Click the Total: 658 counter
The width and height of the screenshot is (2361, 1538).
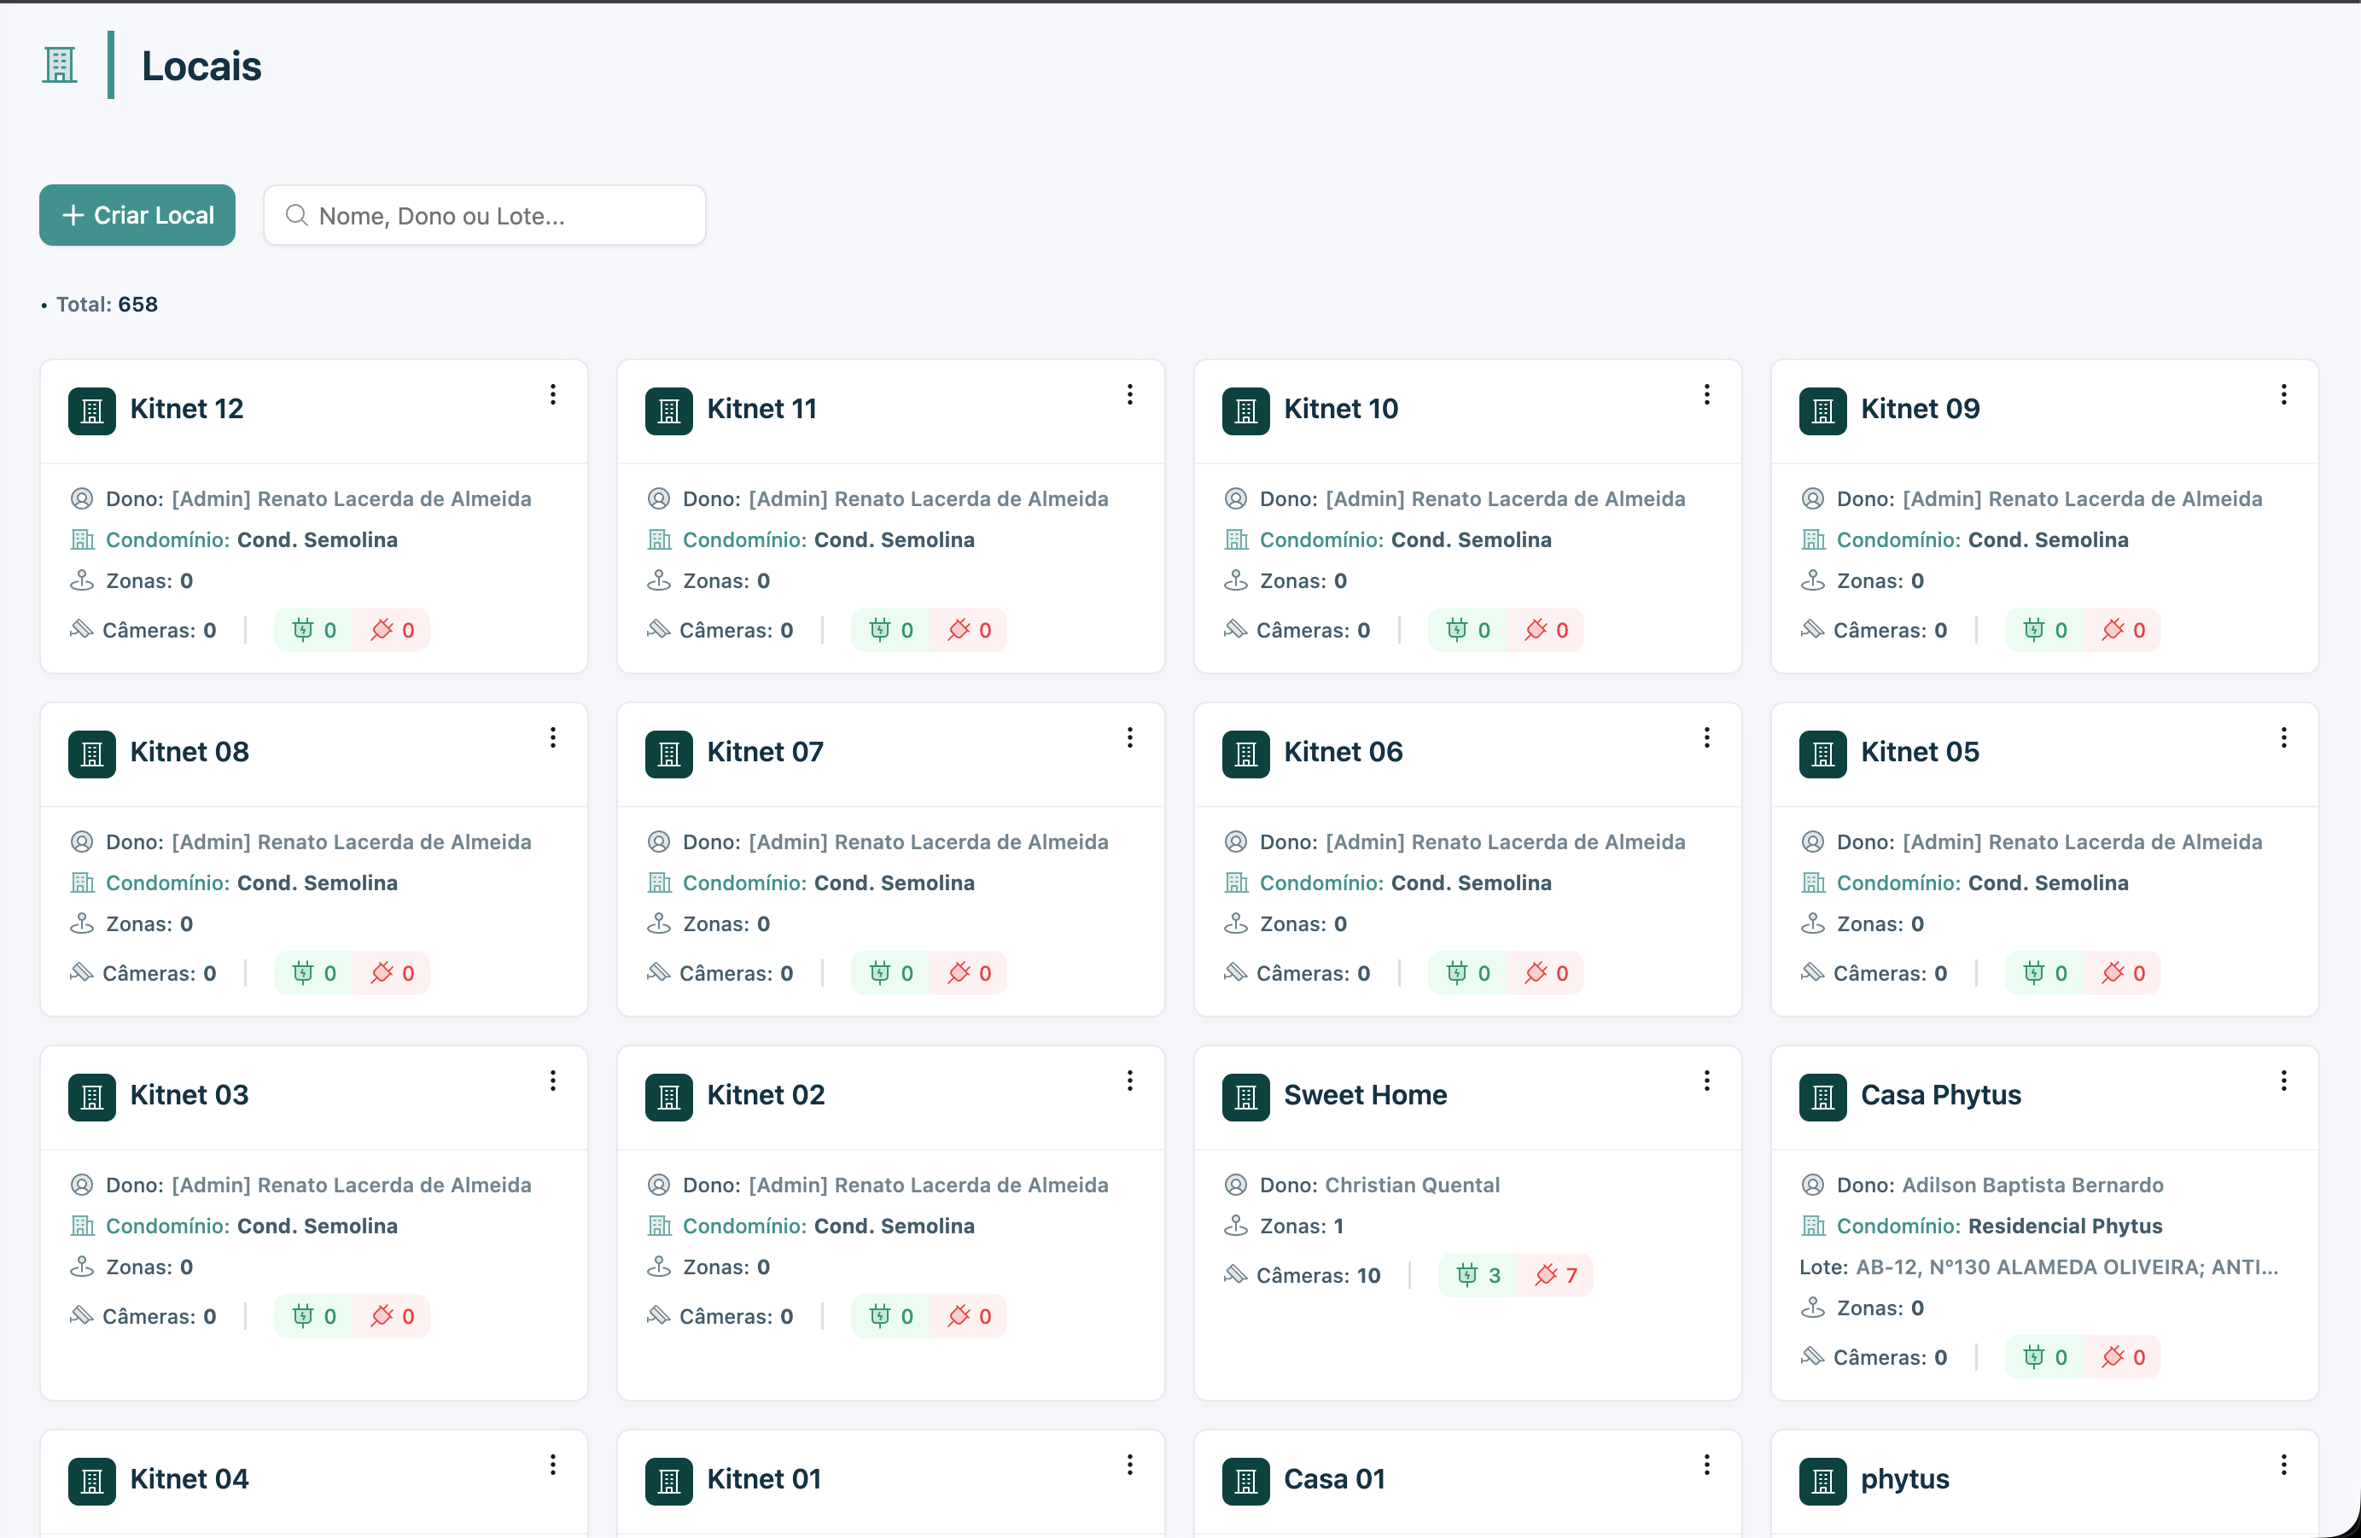pyautogui.click(x=106, y=305)
